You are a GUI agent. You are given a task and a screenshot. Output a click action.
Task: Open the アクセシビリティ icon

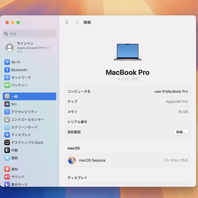[x=7, y=112]
